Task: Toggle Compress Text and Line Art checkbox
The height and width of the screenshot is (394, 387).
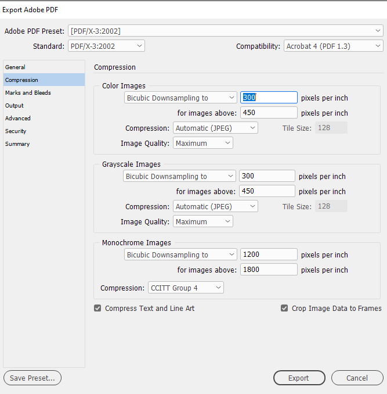Action: [x=97, y=308]
